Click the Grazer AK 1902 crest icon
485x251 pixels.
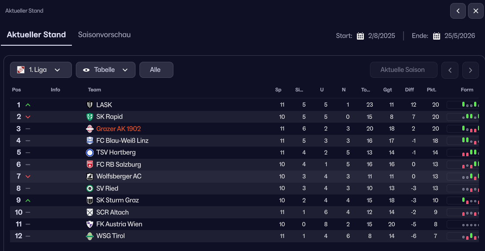point(90,129)
